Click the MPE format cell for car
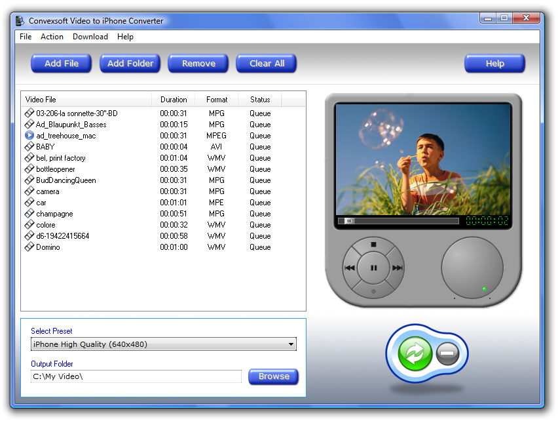Viewport: 558px width, 421px height. 216,203
